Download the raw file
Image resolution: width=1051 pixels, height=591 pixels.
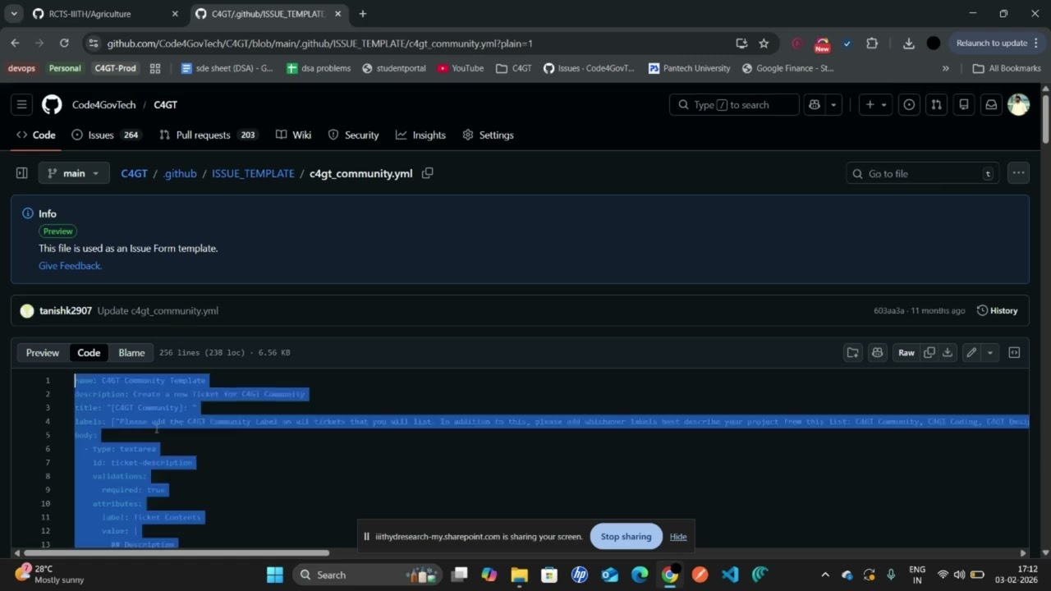(947, 352)
